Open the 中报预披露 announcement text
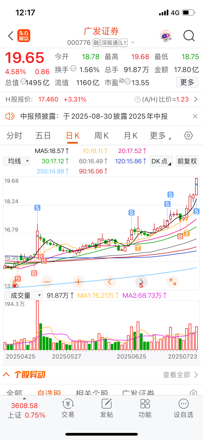203x440 pixels. (94, 116)
